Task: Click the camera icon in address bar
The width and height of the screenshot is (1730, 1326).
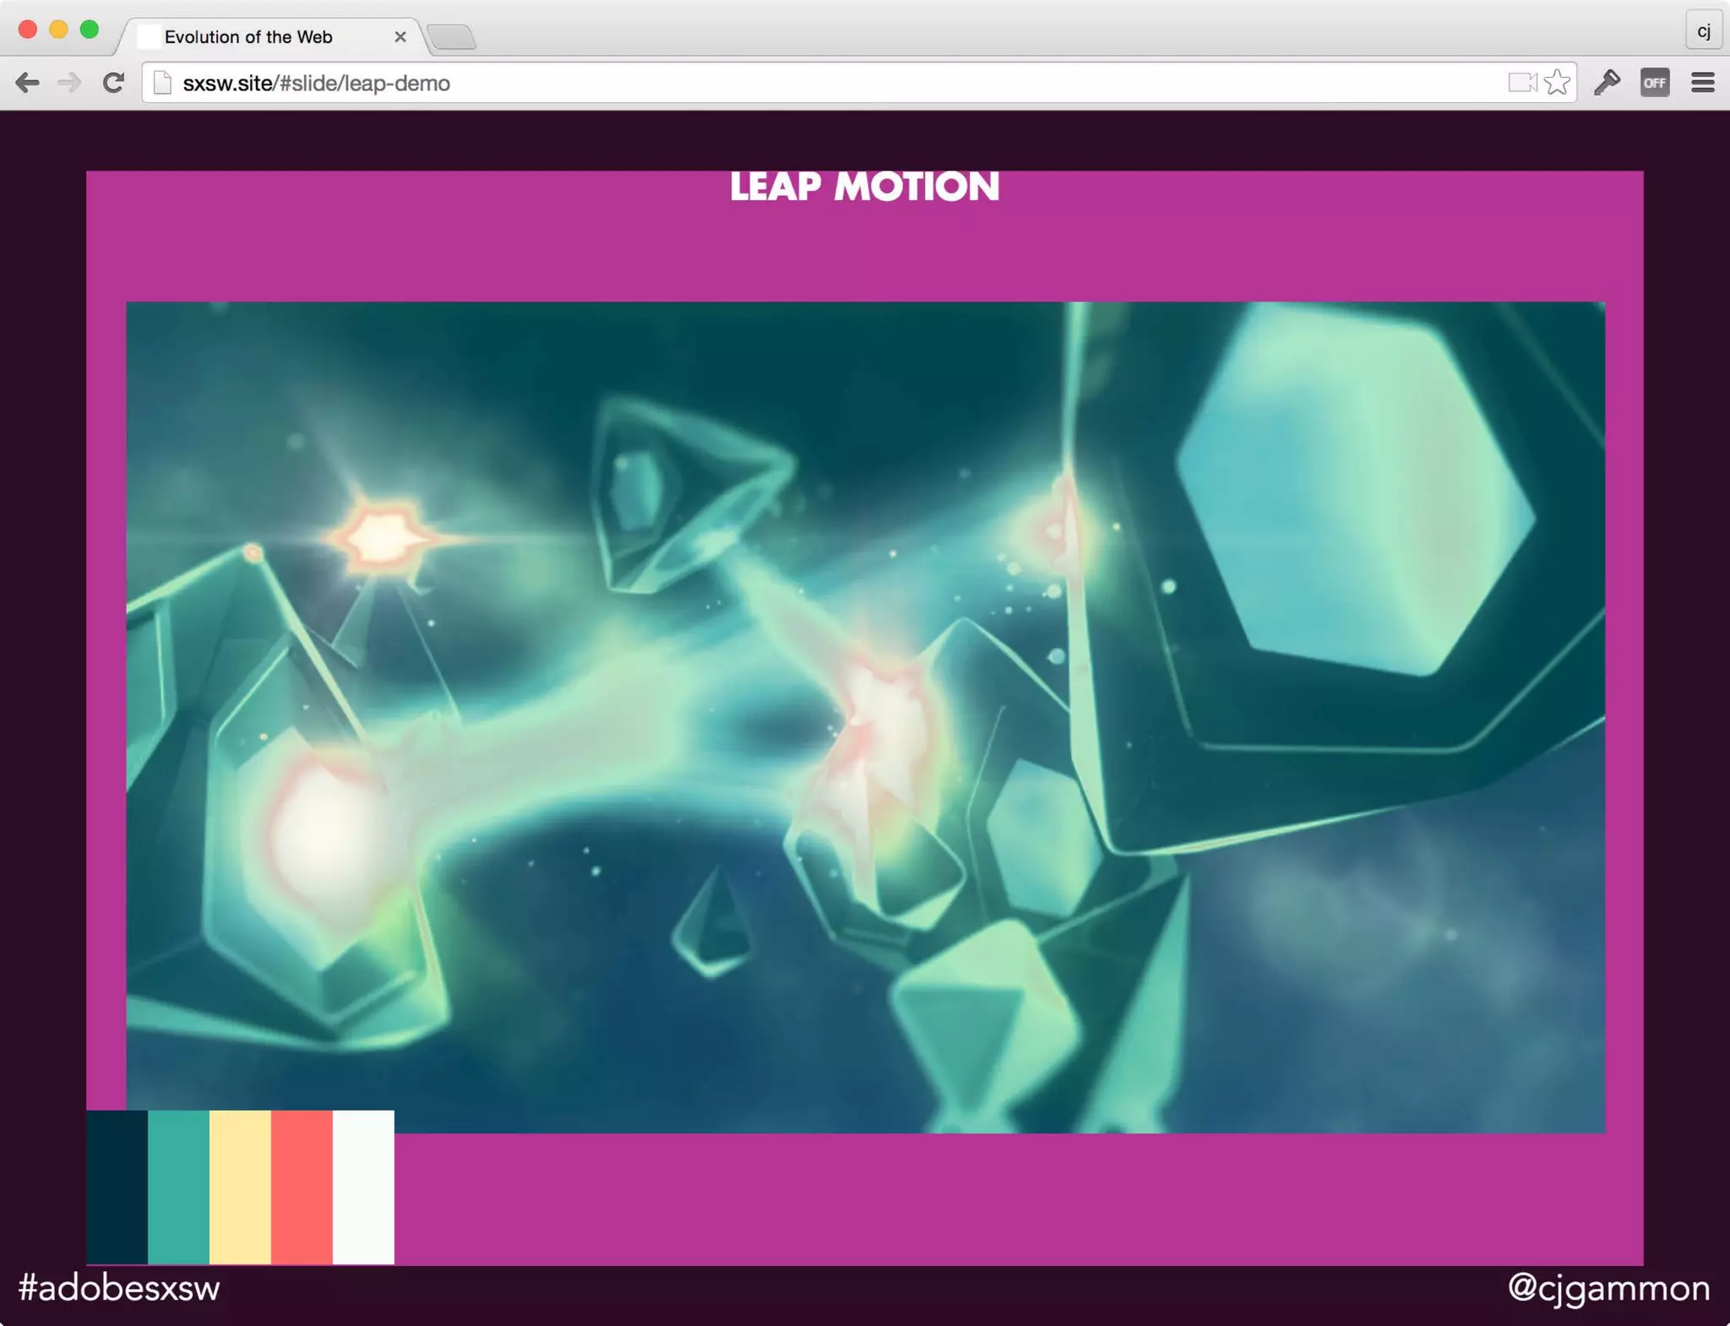Action: pyautogui.click(x=1521, y=83)
